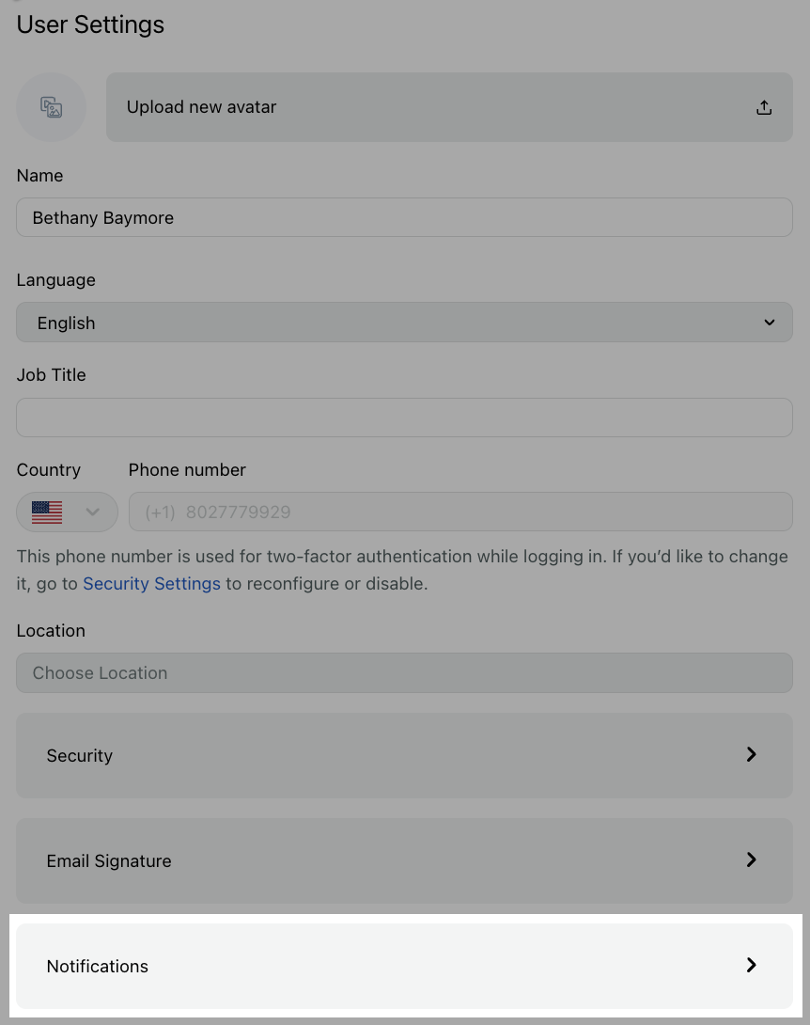Open the Security section
Viewport: 810px width, 1025px height.
click(x=404, y=755)
